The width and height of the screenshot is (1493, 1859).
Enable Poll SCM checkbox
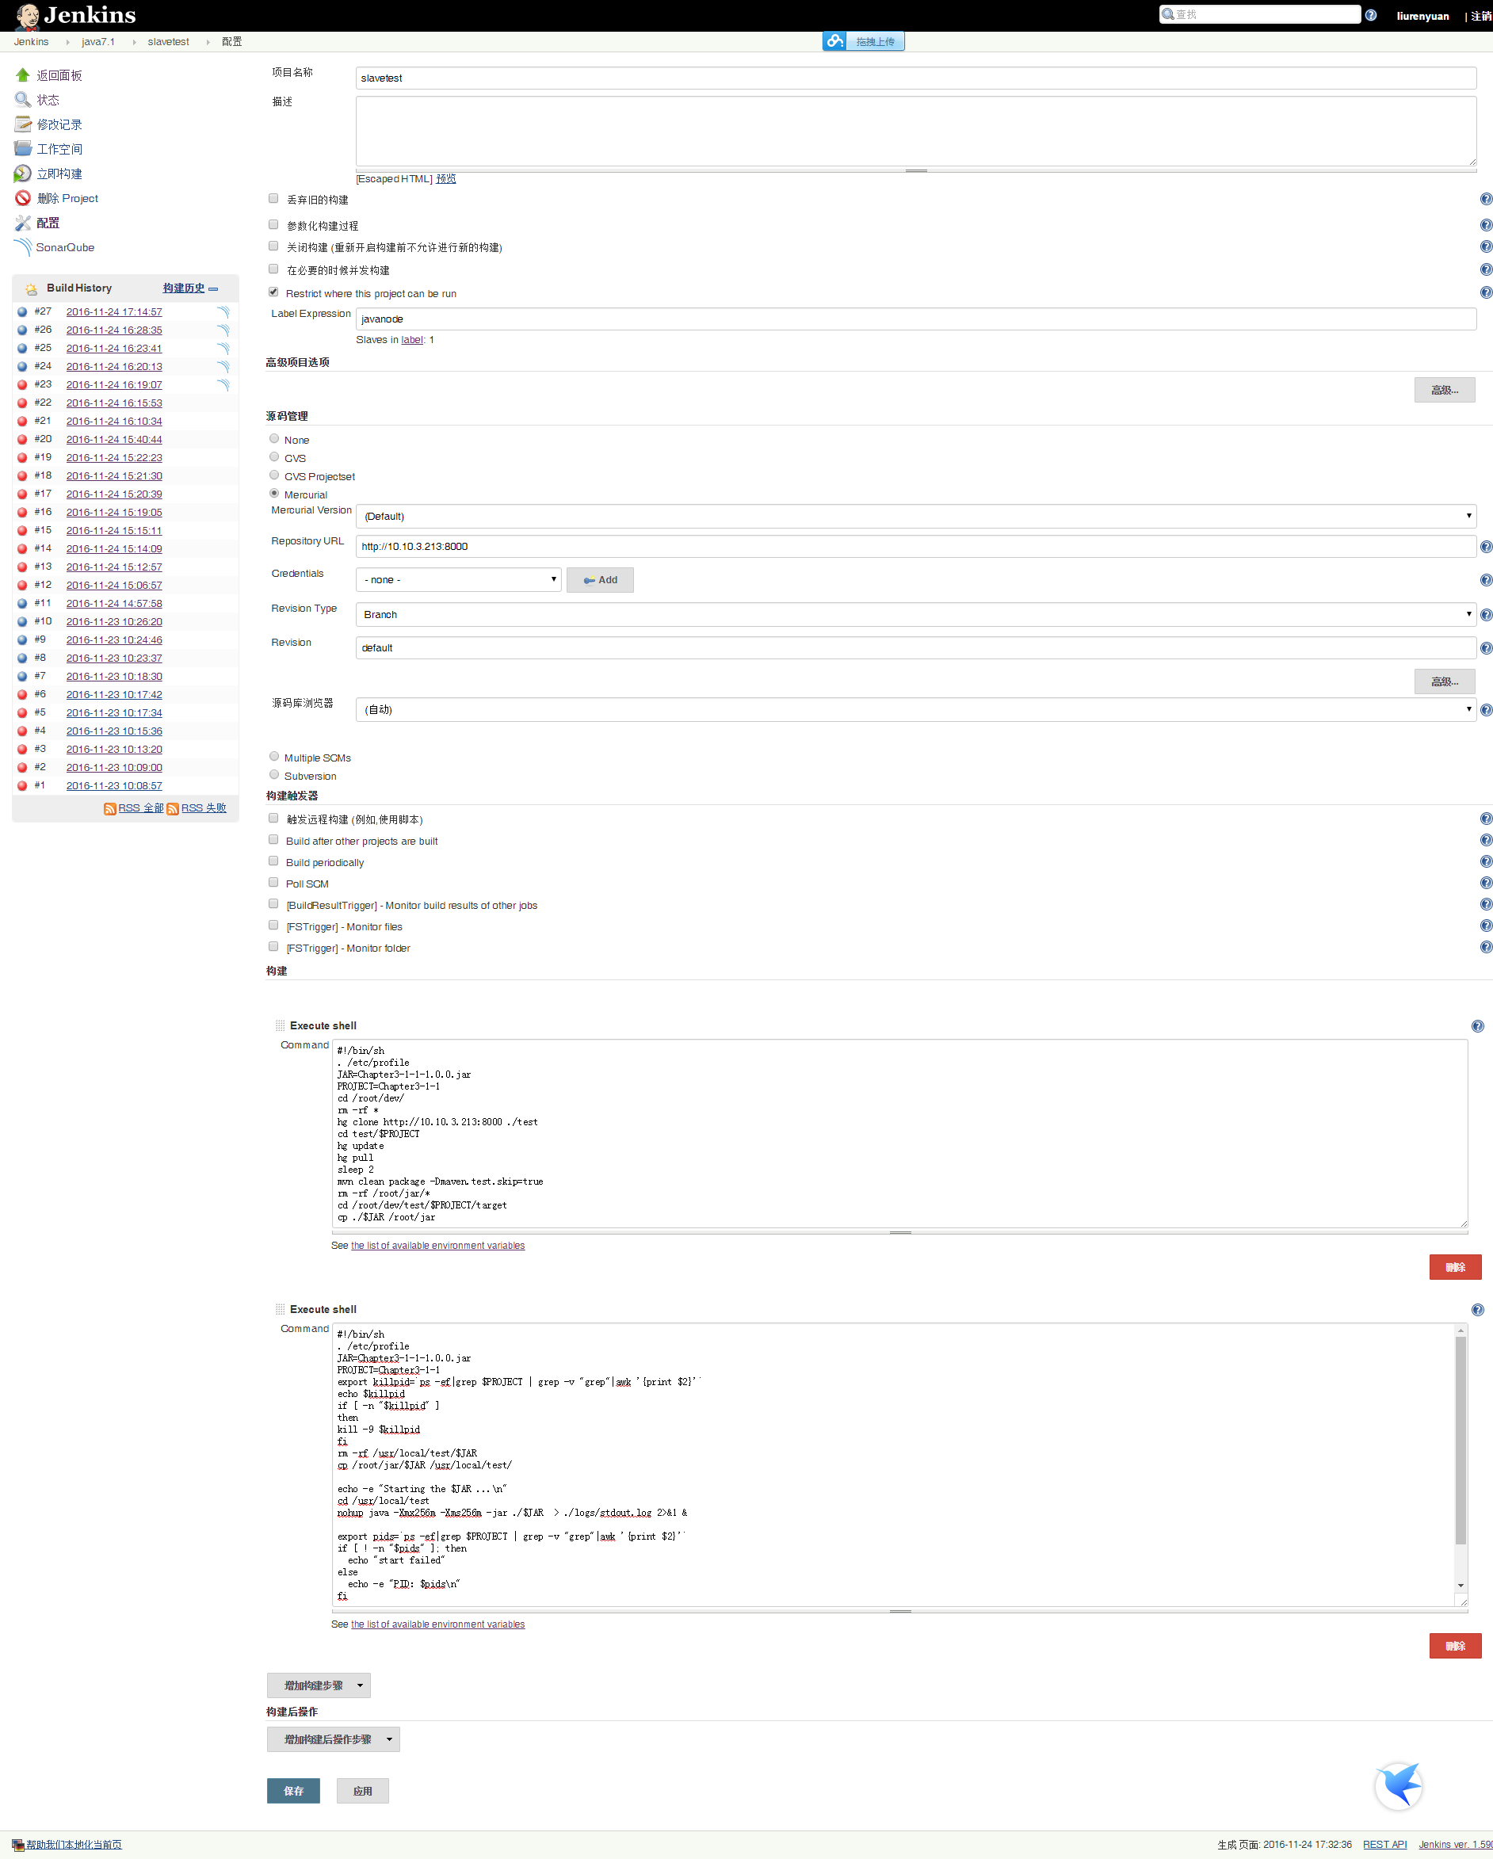pos(273,883)
